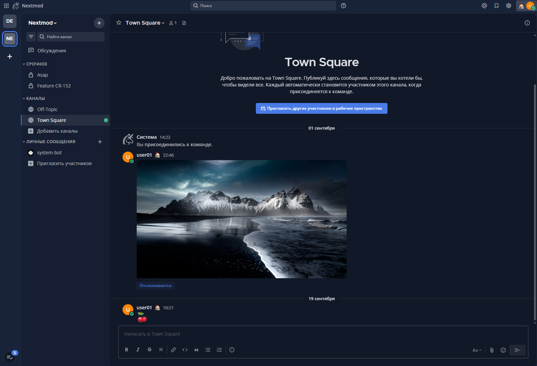Insert numbered list
Image resolution: width=537 pixels, height=366 pixels.
(x=219, y=350)
